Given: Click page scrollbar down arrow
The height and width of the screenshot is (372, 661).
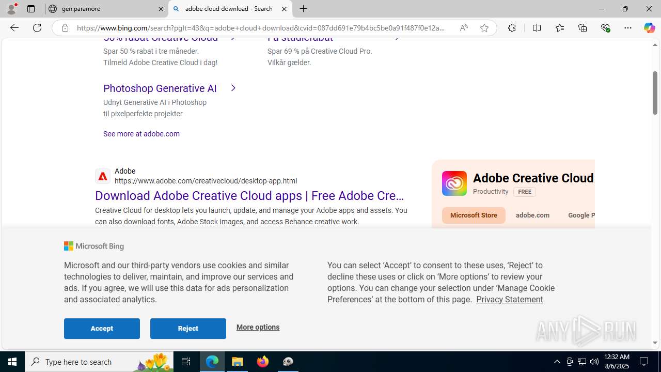Looking at the screenshot, I should point(655,343).
